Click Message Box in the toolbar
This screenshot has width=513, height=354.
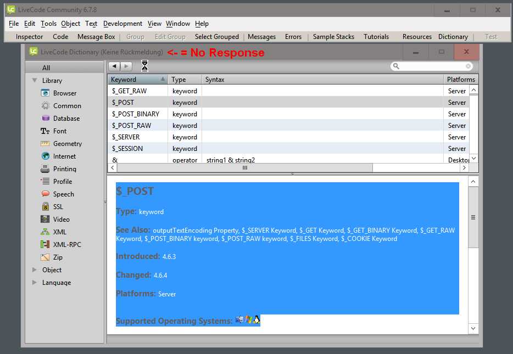(x=96, y=37)
